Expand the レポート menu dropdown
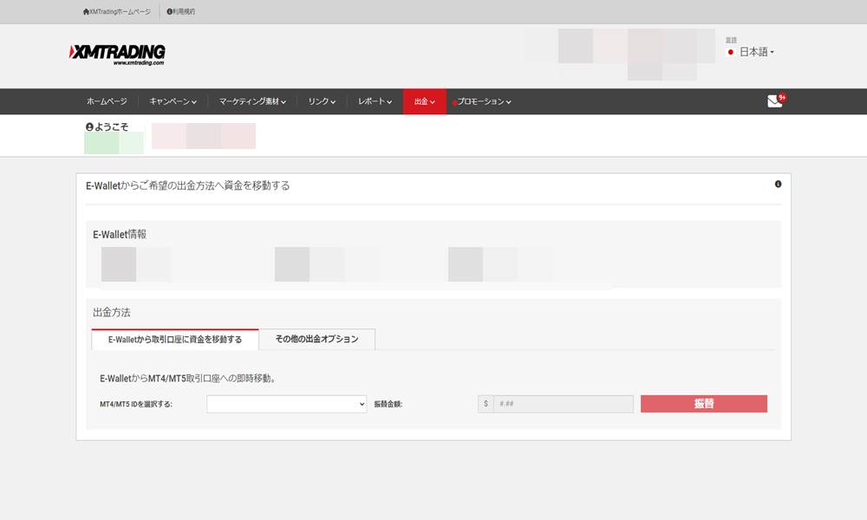Image resolution: width=867 pixels, height=520 pixels. pos(374,101)
